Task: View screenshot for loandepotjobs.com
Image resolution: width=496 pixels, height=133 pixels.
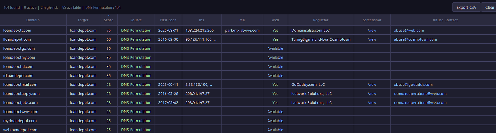Action: click(372, 102)
